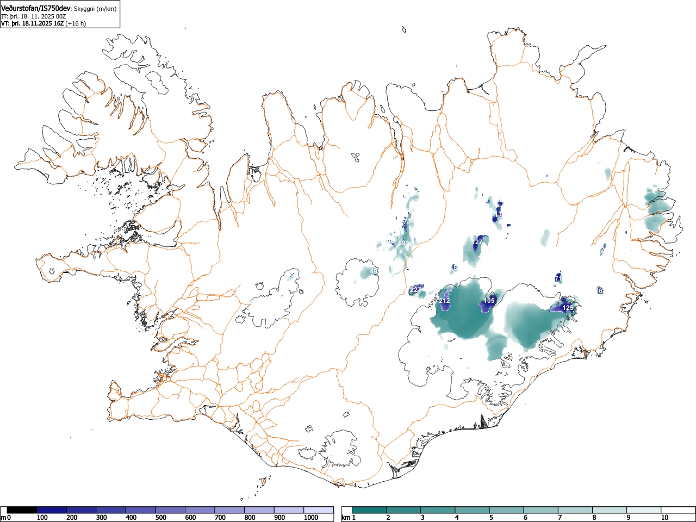The width and height of the screenshot is (696, 522).
Task: Select the '127' visibility value on the map
Action: [477, 242]
